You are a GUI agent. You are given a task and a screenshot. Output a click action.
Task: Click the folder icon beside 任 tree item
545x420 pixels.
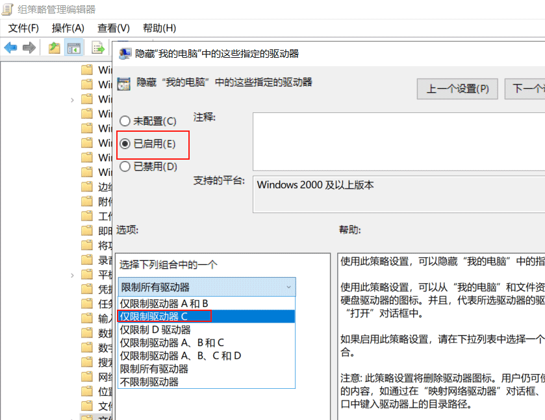(87, 304)
